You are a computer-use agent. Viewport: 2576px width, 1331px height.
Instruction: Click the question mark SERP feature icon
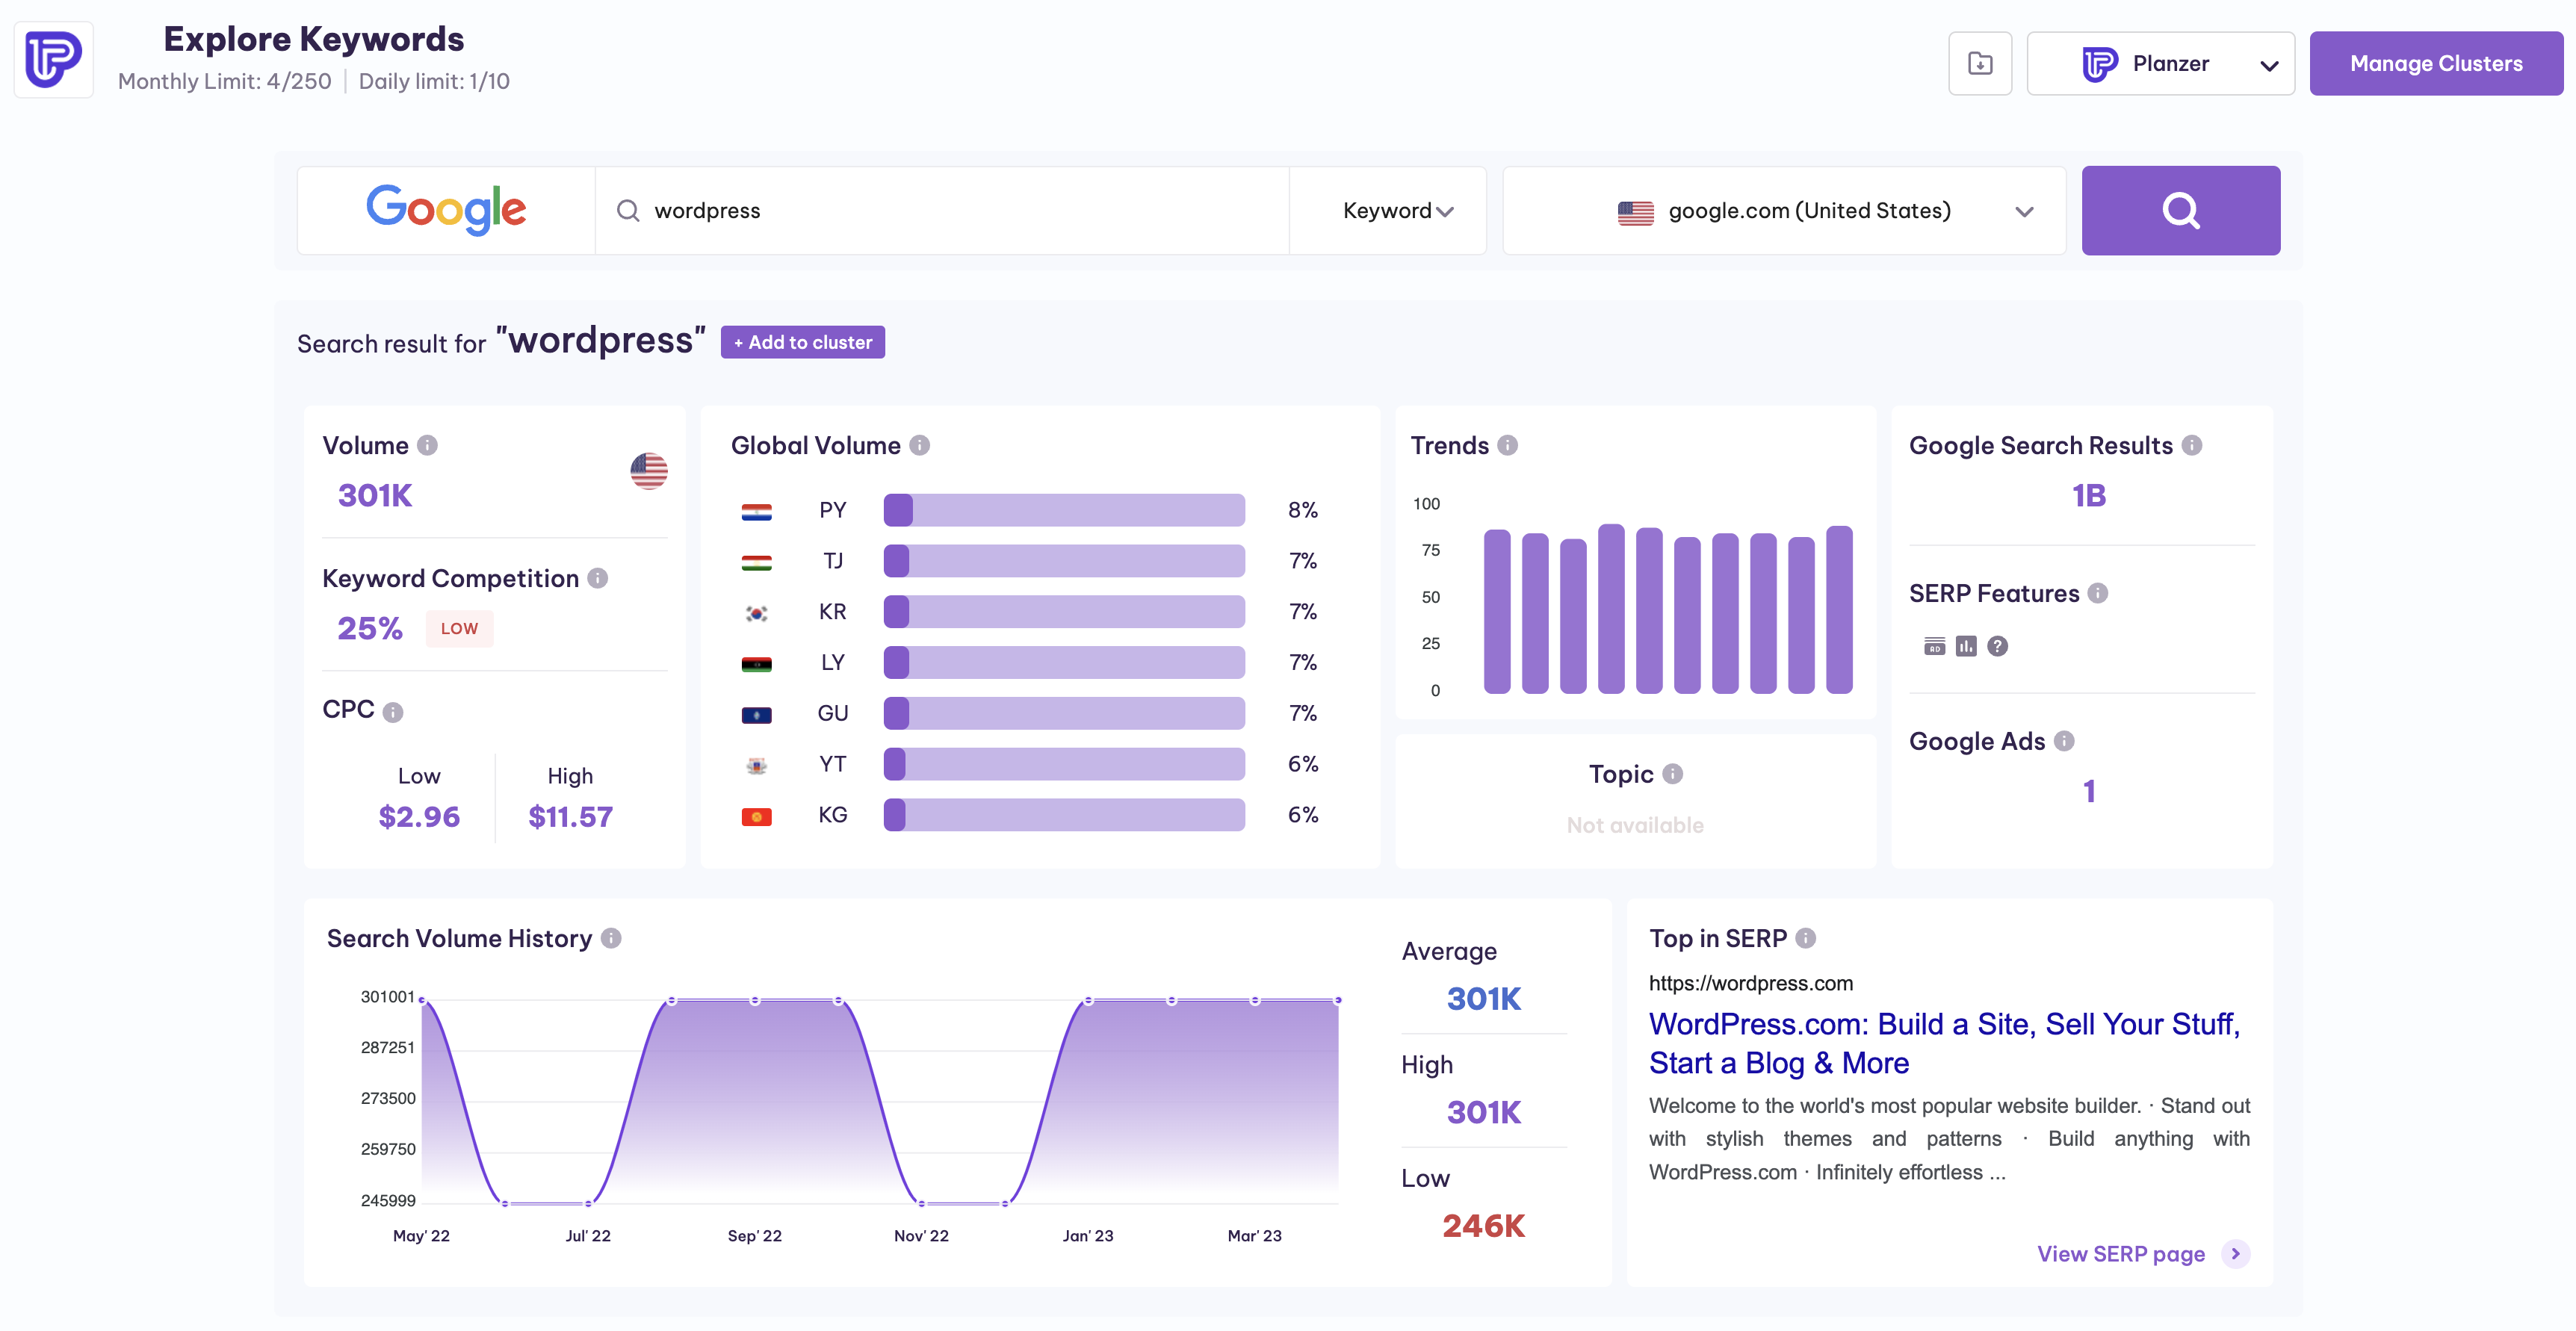[x=1996, y=646]
